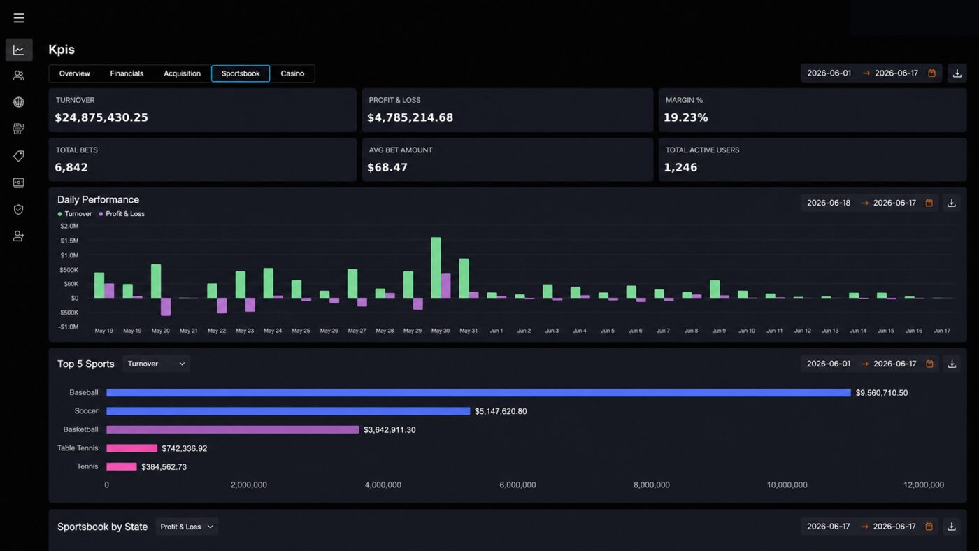The width and height of the screenshot is (979, 551).
Task: Open the price tag sidebar icon
Action: pyautogui.click(x=19, y=156)
